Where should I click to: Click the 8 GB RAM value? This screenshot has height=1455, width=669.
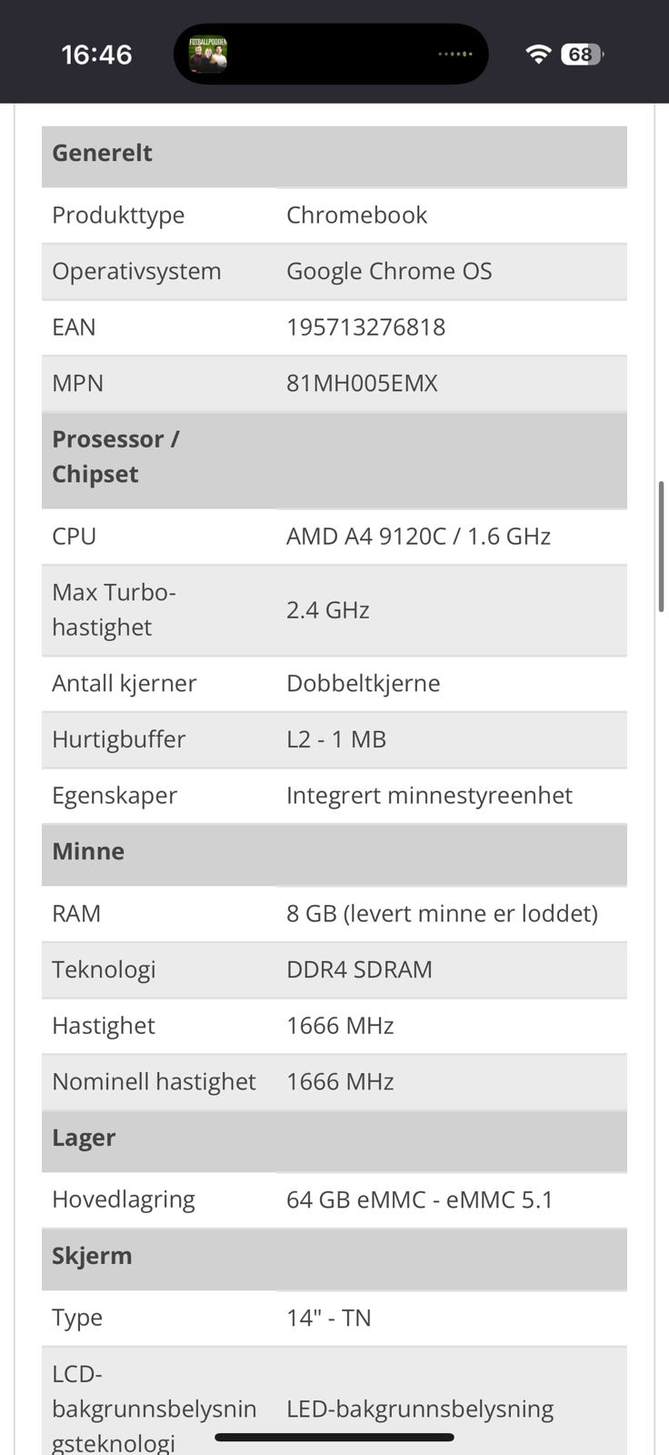pos(442,913)
